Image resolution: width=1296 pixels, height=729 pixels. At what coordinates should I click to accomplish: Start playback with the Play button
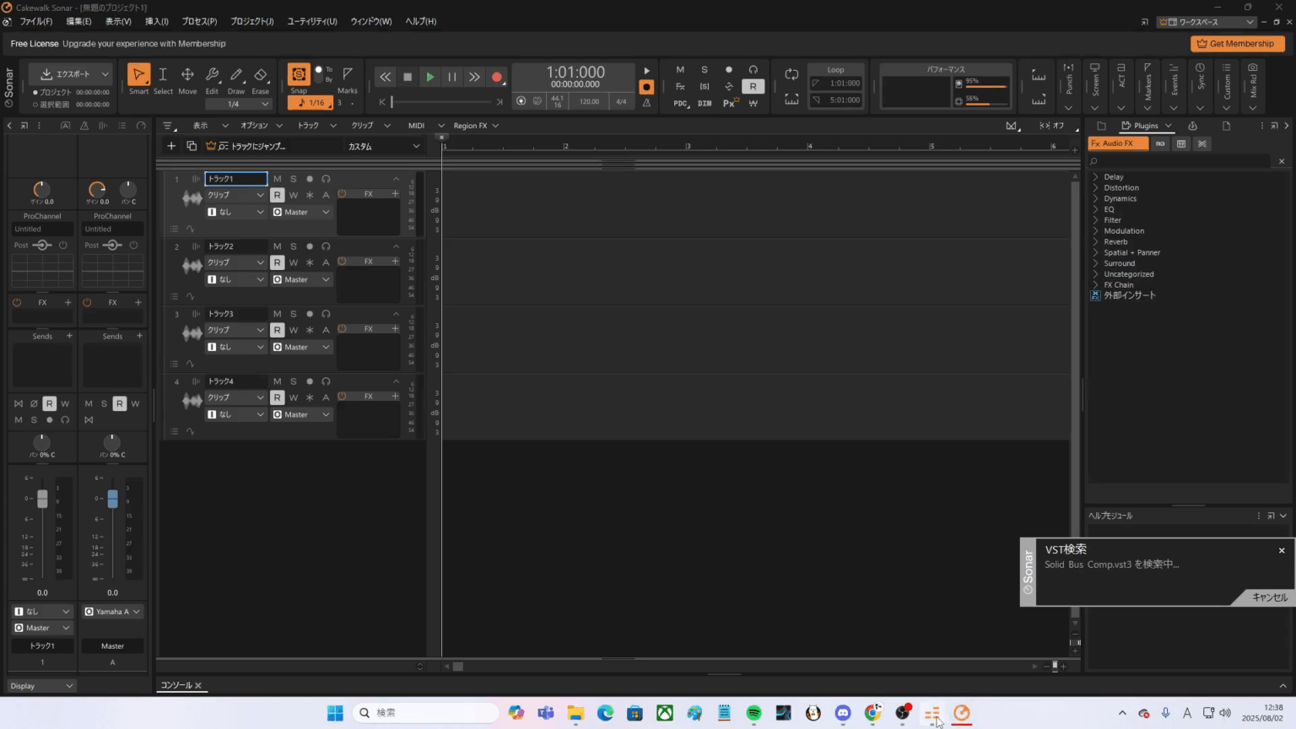click(430, 77)
